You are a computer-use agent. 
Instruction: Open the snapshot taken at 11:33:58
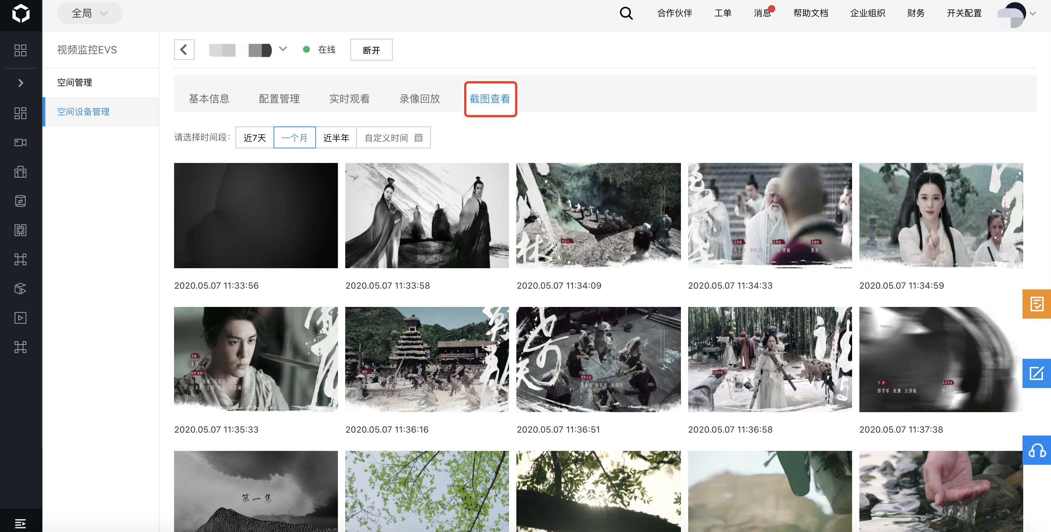pos(427,216)
